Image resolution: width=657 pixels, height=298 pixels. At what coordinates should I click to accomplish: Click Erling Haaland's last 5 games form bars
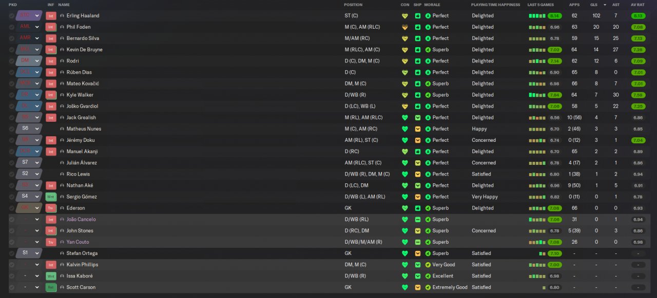click(537, 16)
